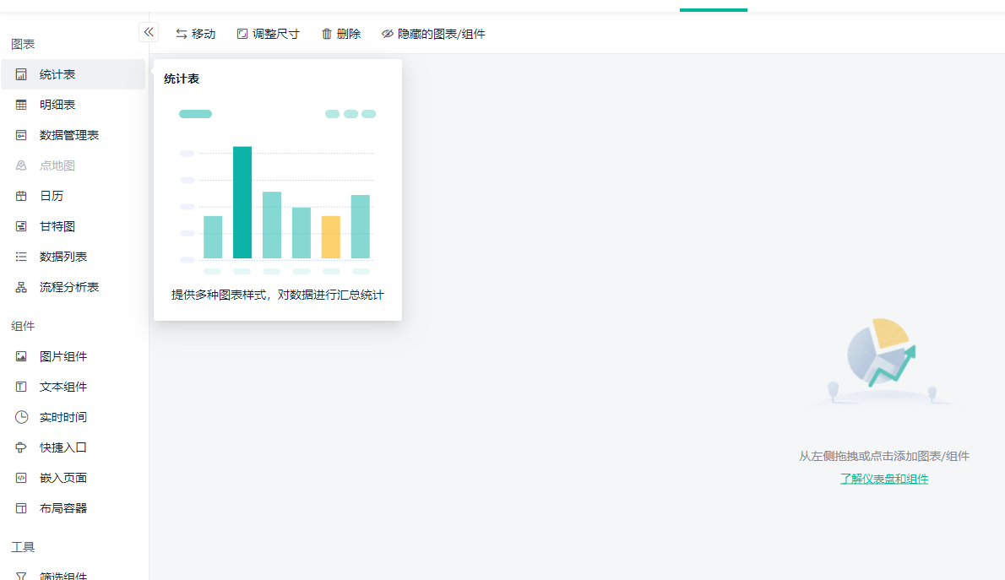Image resolution: width=1005 pixels, height=580 pixels.
Task: Select 统计表 label in sidebar
Action: (x=57, y=74)
